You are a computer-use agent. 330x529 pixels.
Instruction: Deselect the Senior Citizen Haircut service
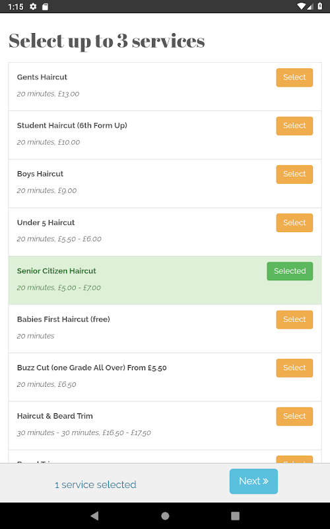pyautogui.click(x=290, y=271)
